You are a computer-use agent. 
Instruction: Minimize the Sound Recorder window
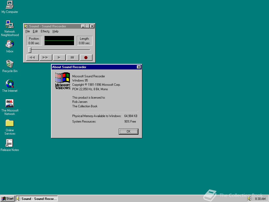point(83,26)
